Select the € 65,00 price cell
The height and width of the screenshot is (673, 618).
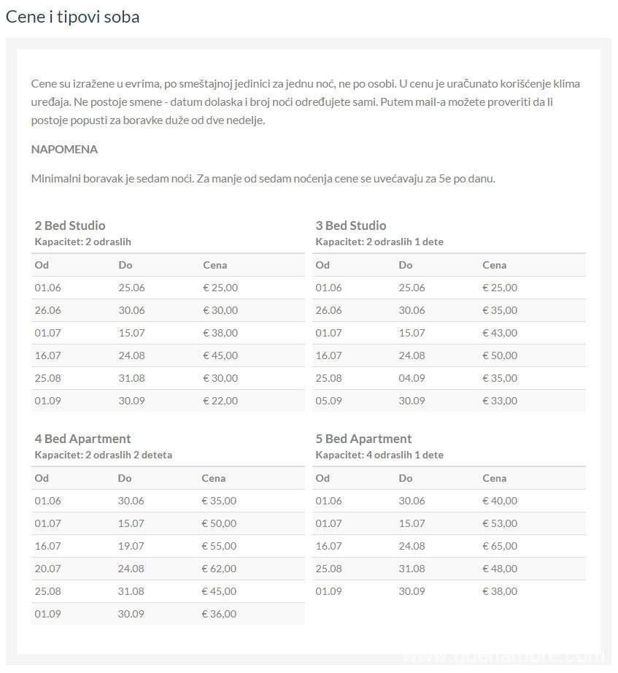pyautogui.click(x=500, y=546)
